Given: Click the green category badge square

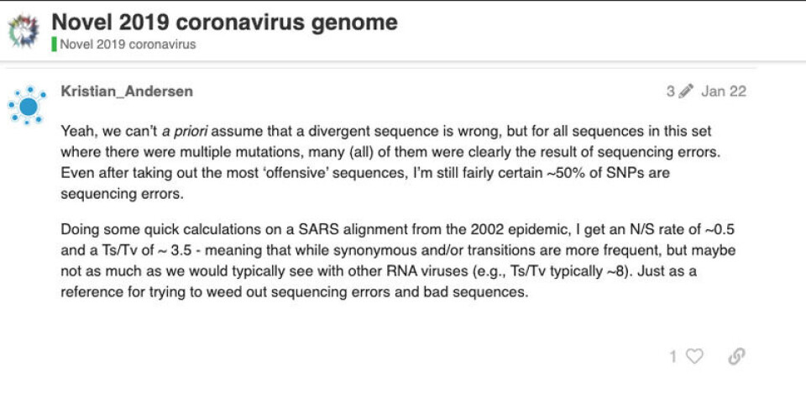Looking at the screenshot, I should point(55,44).
